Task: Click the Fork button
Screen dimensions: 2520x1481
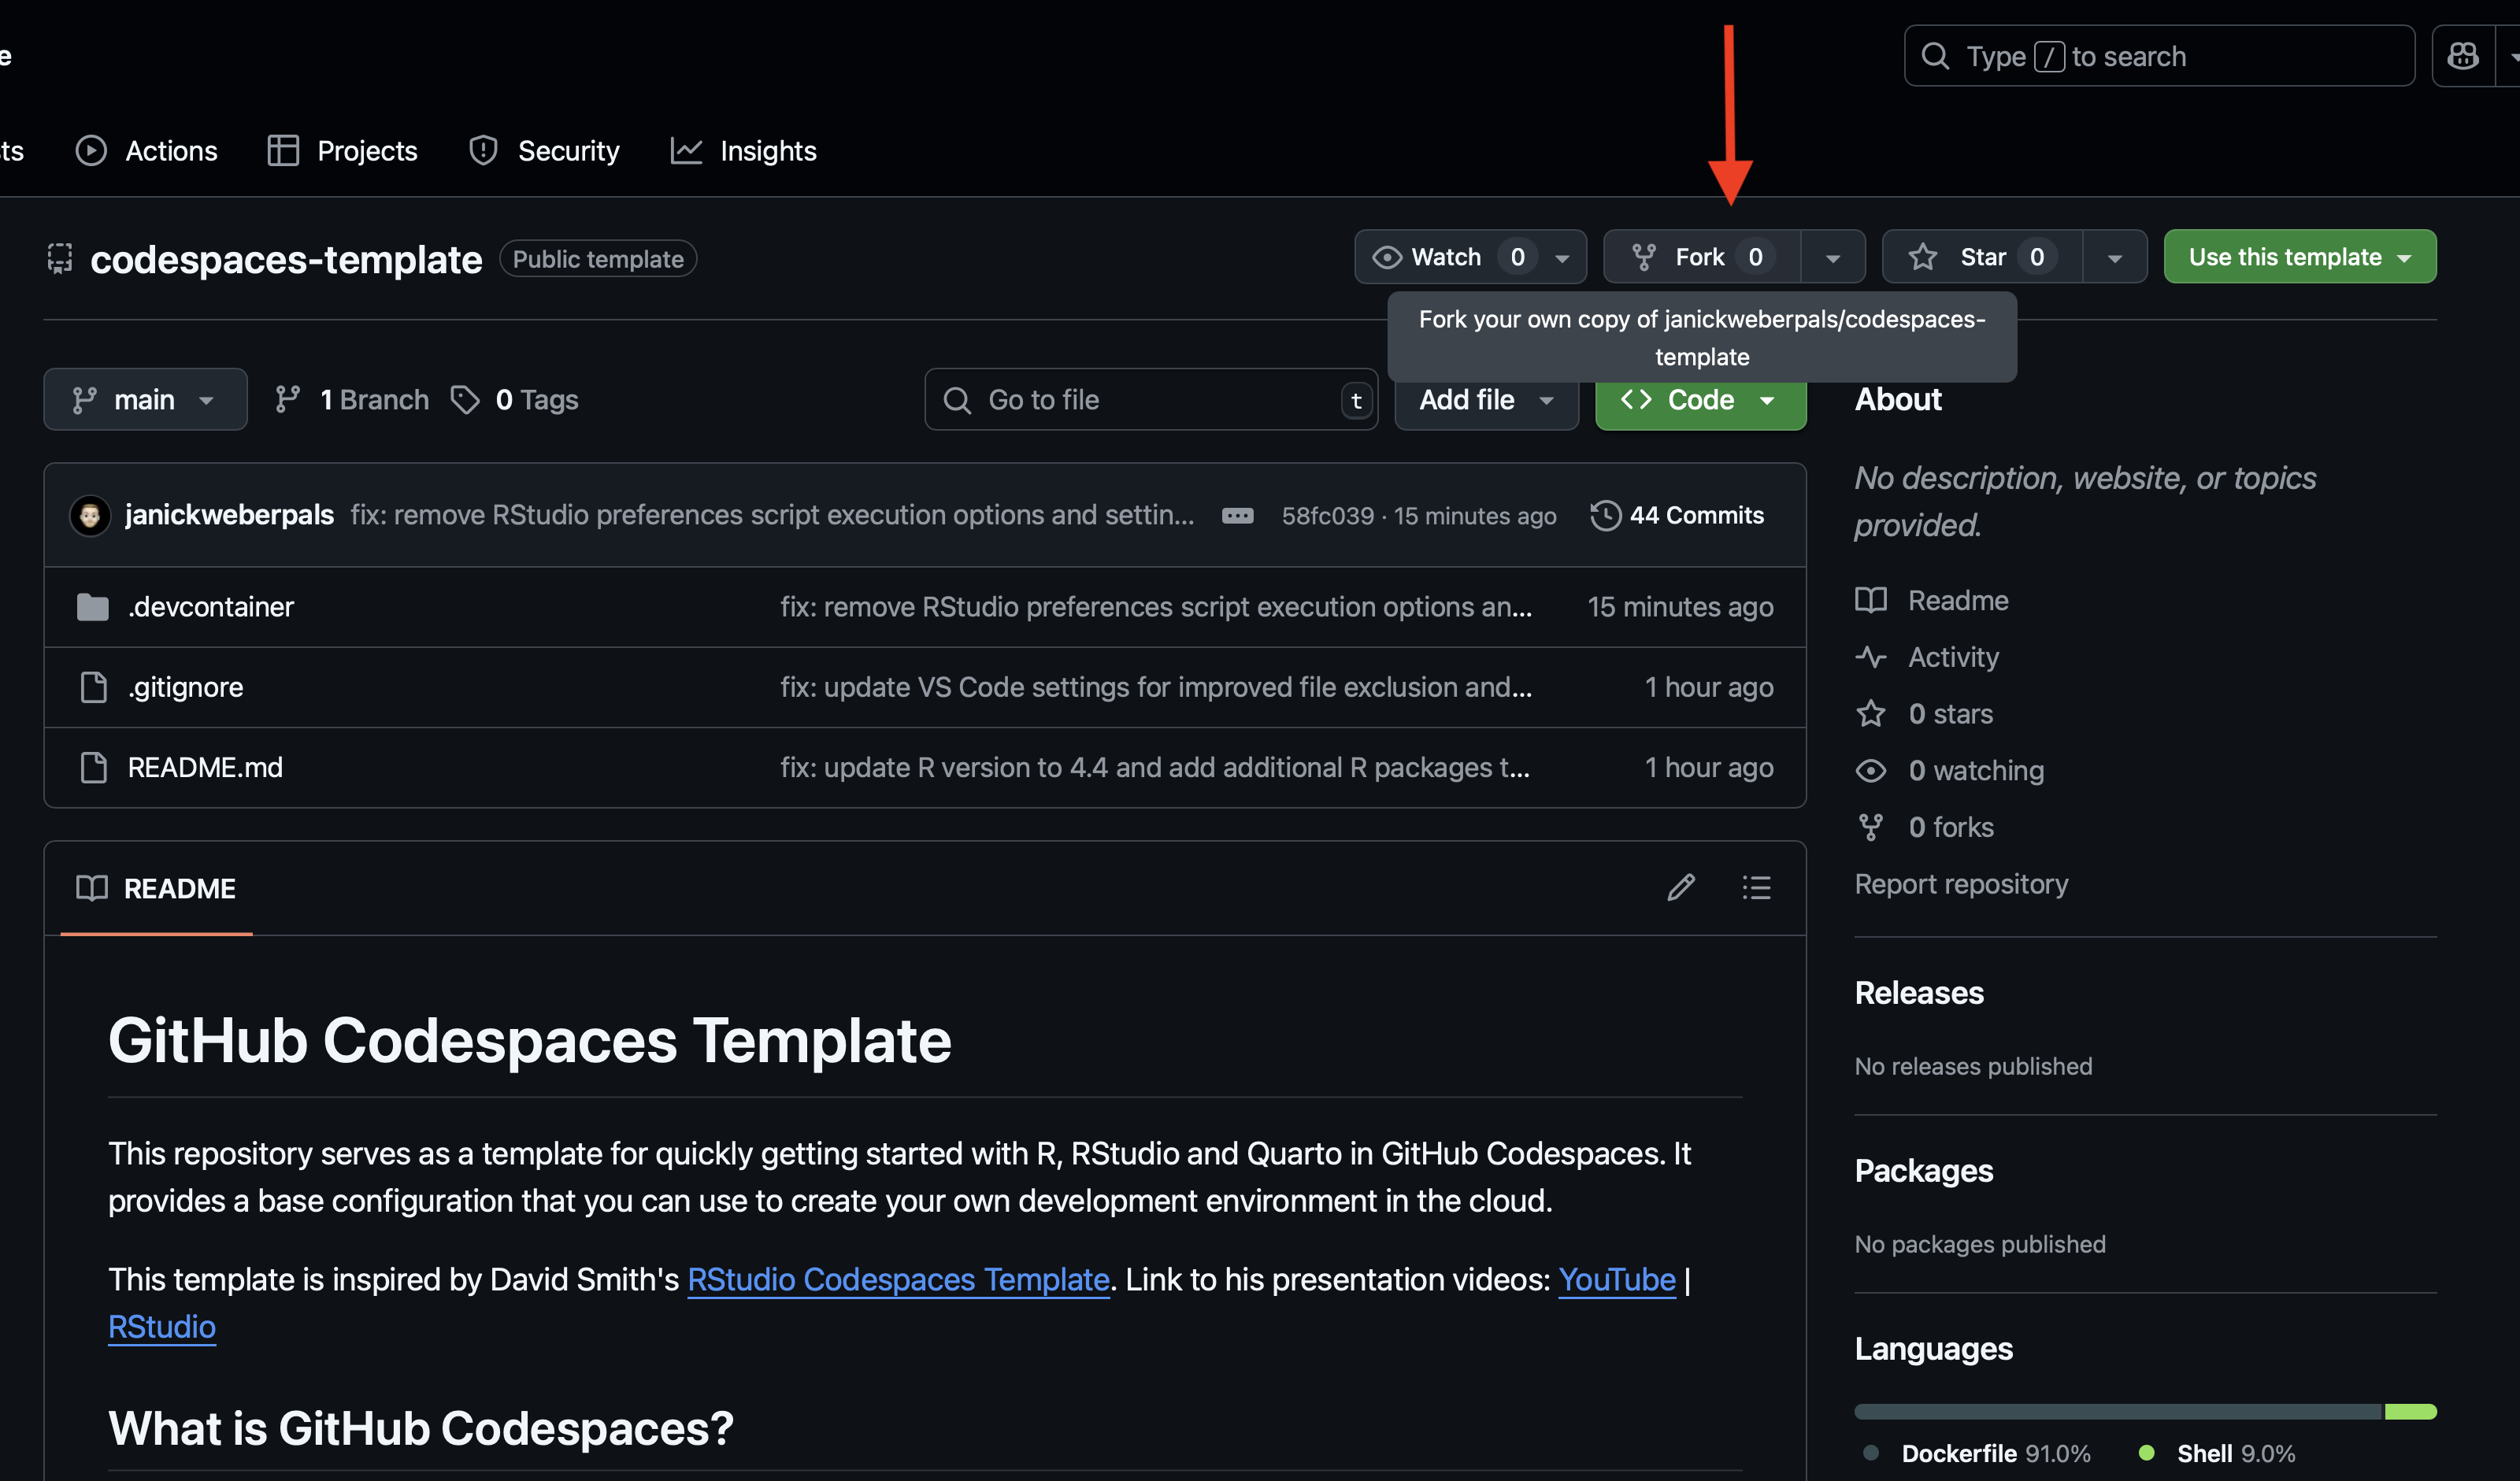Action: (x=1702, y=257)
